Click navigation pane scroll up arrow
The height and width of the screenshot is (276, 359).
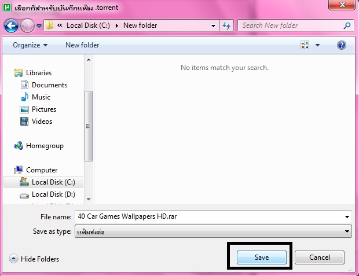click(x=89, y=60)
